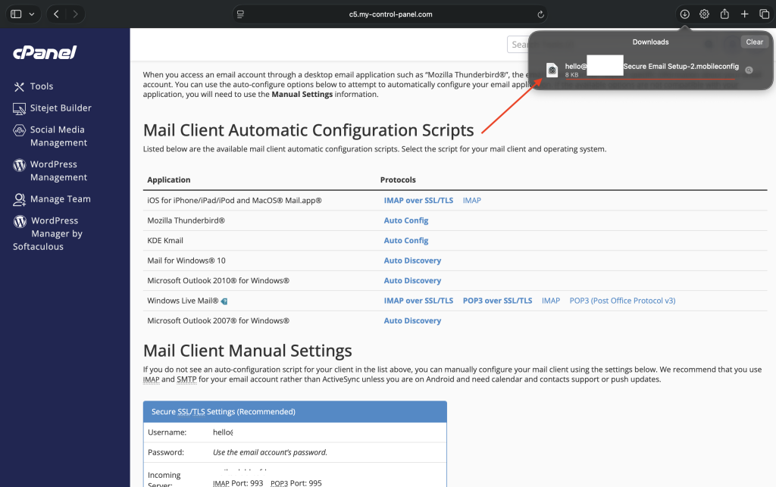776x487 pixels.
Task: Click Username label in settings table
Action: (167, 432)
